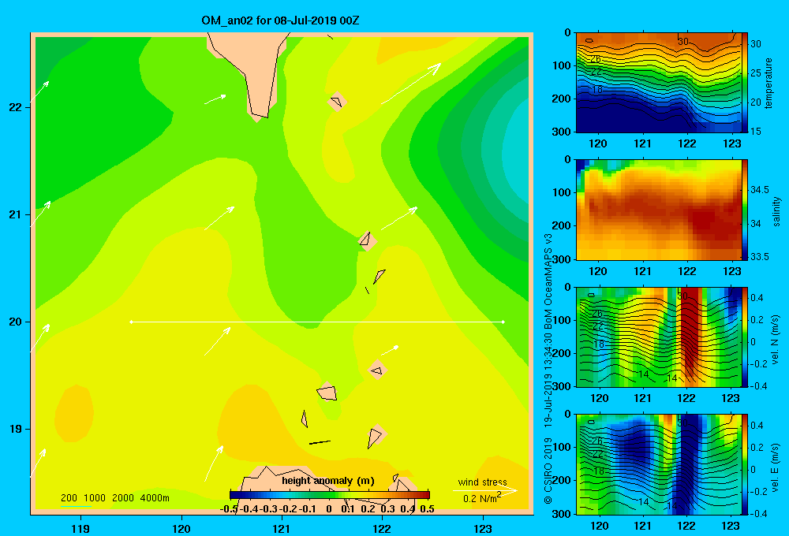Click the "vel. N (m/s)" axis label
Image resolution: width=789 pixels, height=536 pixels.
point(776,340)
